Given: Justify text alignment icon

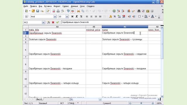Looking at the screenshot, I should click(100, 16).
